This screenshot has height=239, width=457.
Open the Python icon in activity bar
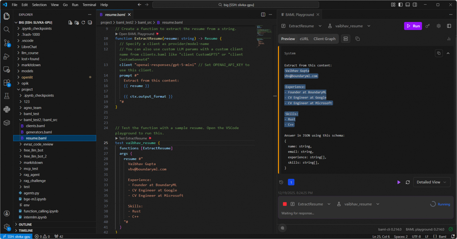pyautogui.click(x=7, y=109)
